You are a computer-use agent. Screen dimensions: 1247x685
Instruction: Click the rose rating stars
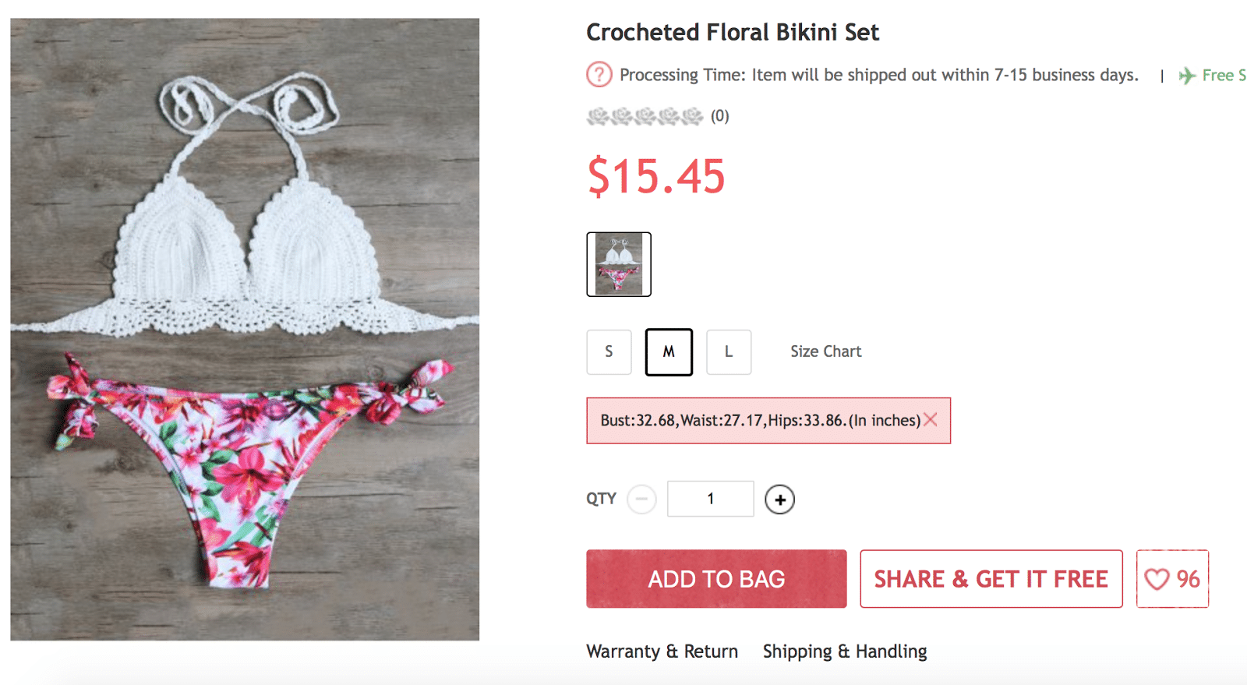[x=645, y=116]
